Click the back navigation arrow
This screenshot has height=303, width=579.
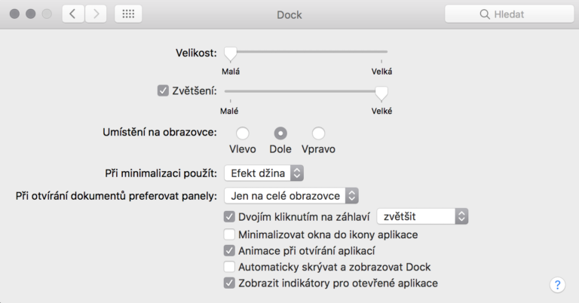(x=73, y=14)
